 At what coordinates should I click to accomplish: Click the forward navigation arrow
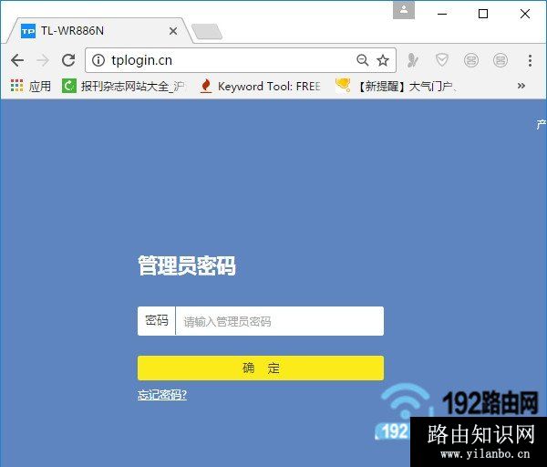coord(43,60)
